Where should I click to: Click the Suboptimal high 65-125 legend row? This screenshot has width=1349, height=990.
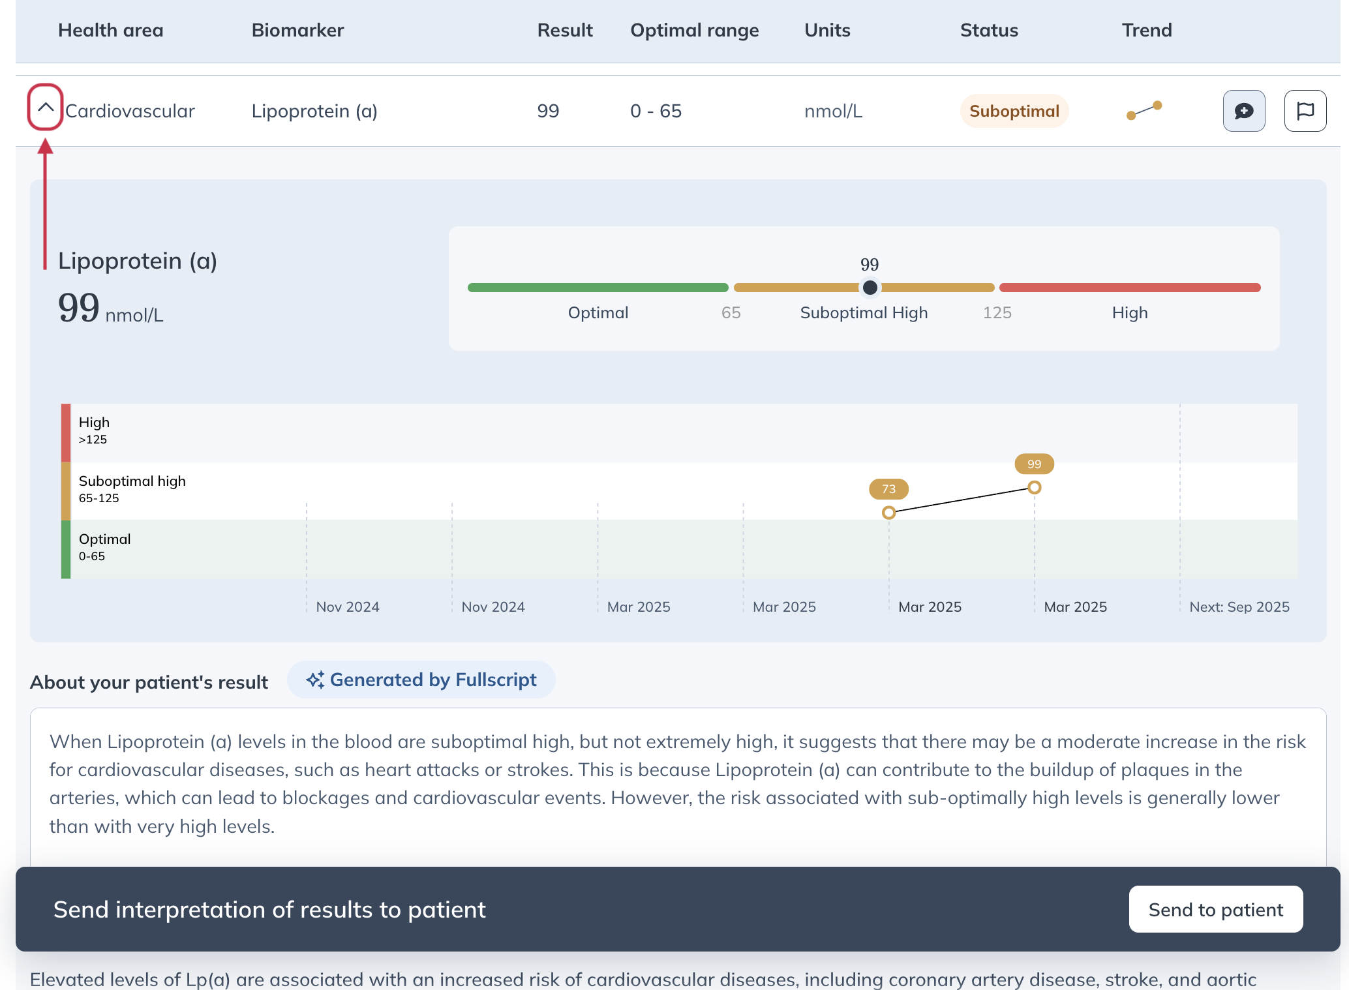(132, 489)
